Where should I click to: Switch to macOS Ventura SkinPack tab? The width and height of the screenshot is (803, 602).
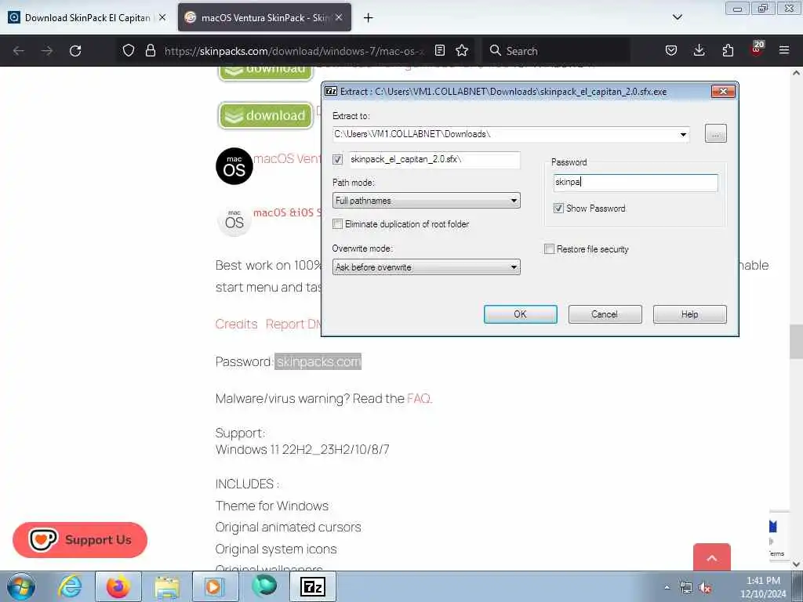point(264,18)
